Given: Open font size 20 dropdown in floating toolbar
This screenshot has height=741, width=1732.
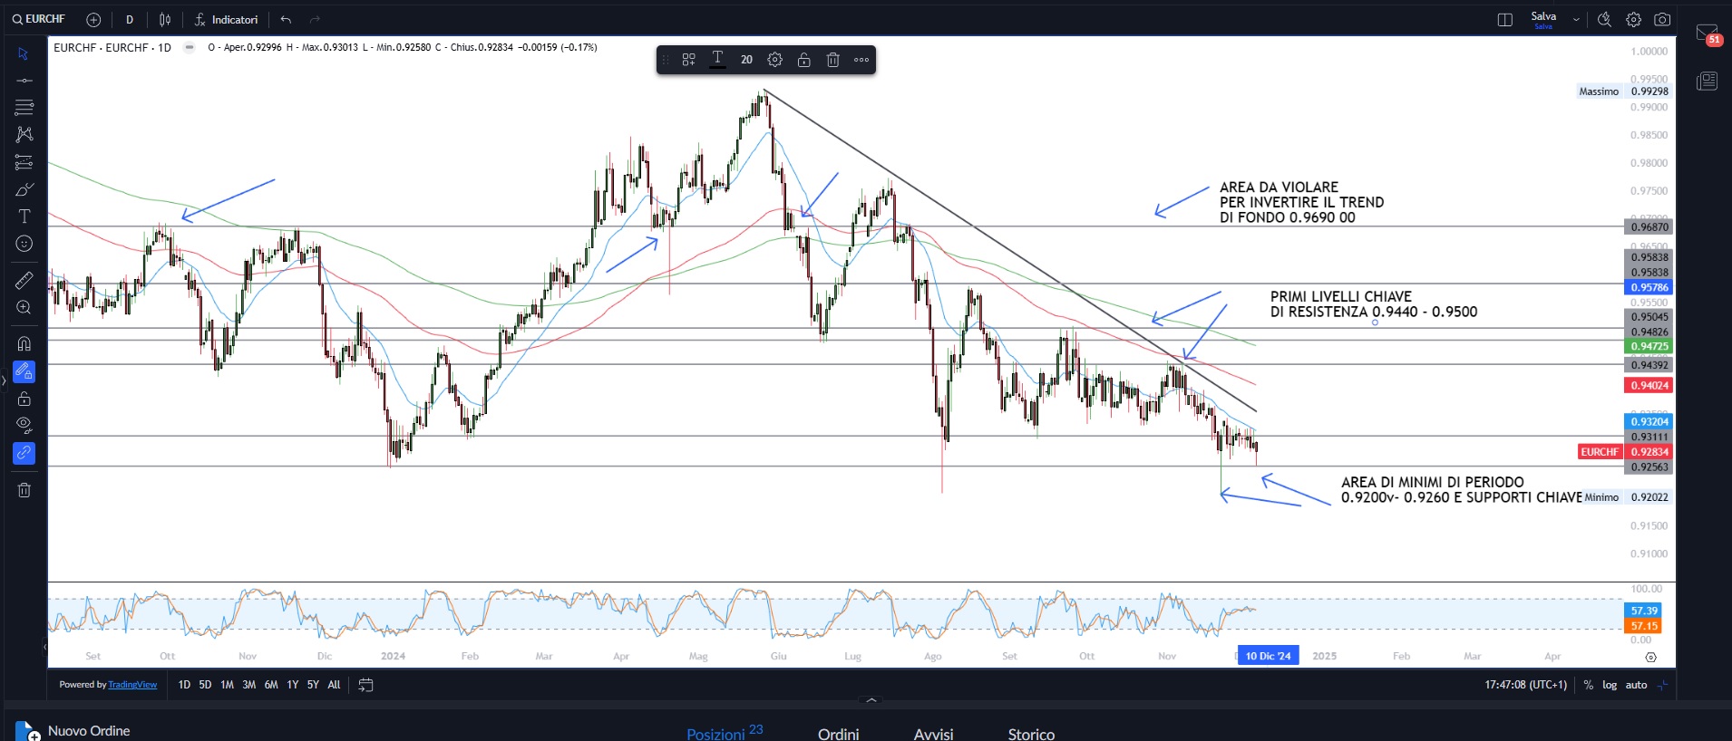Looking at the screenshot, I should [746, 60].
